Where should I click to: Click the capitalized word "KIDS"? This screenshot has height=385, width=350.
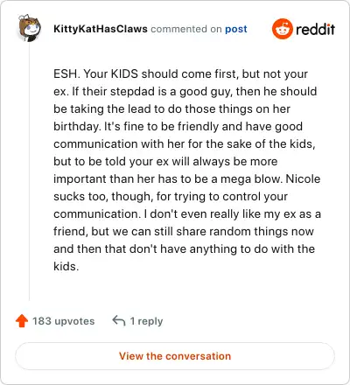pyautogui.click(x=124, y=73)
